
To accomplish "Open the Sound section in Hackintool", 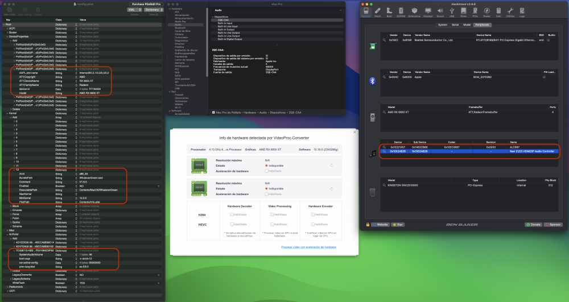I will (440, 12).
